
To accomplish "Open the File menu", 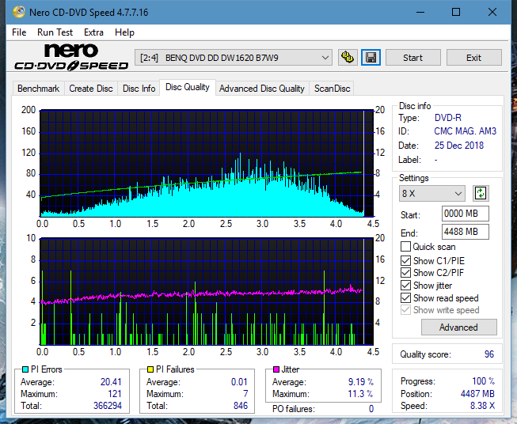I will click(19, 32).
